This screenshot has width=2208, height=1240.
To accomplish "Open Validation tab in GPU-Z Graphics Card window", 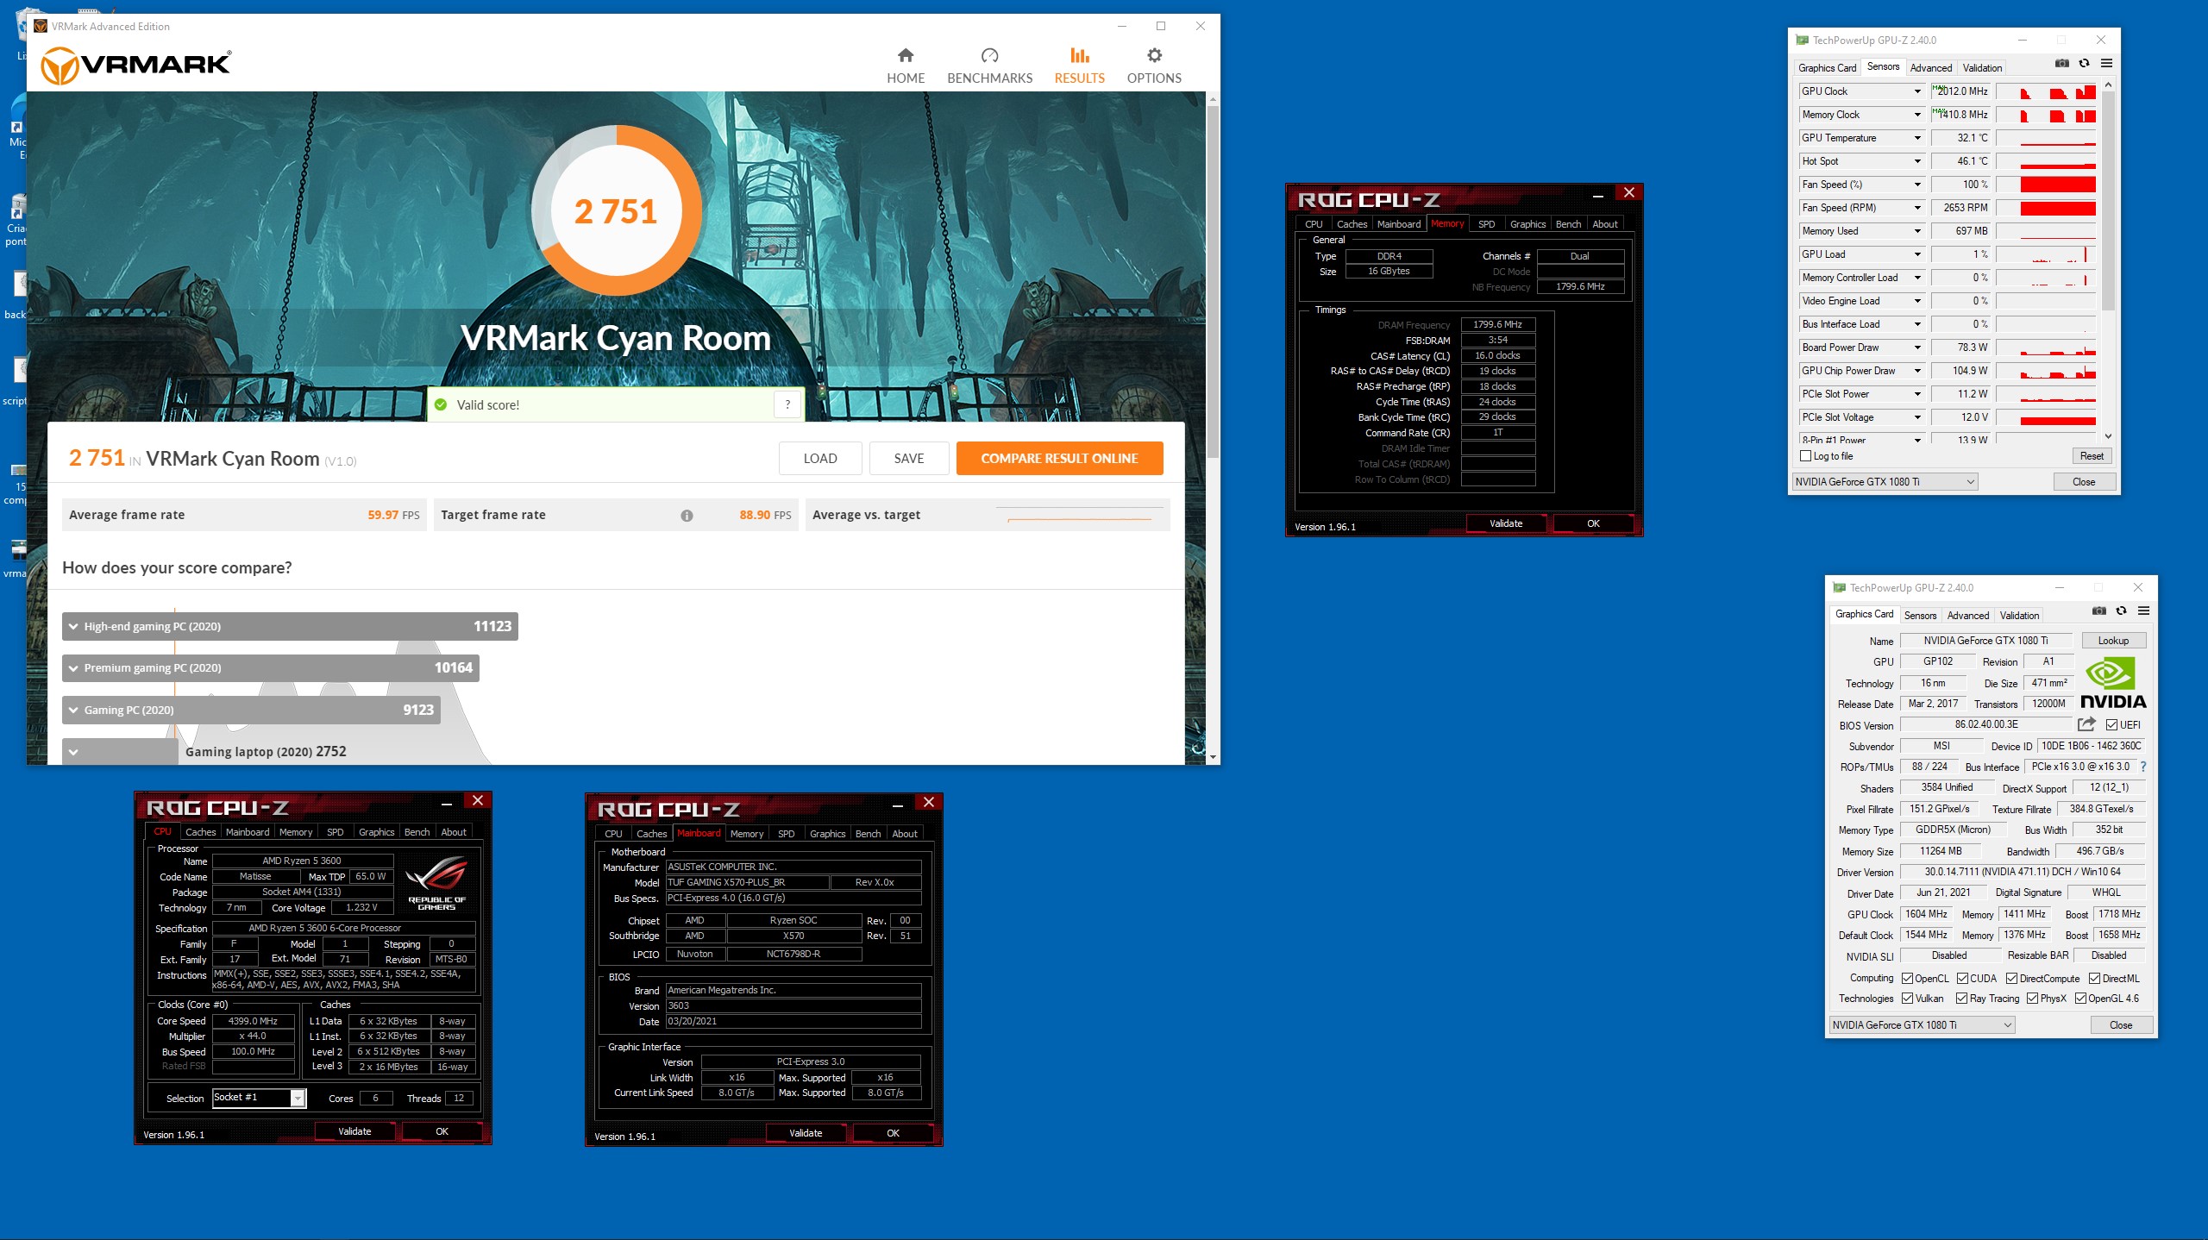I will tap(2019, 616).
